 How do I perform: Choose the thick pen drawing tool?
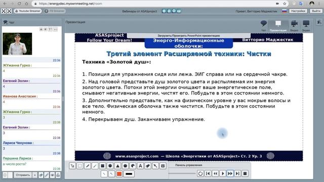88,166
